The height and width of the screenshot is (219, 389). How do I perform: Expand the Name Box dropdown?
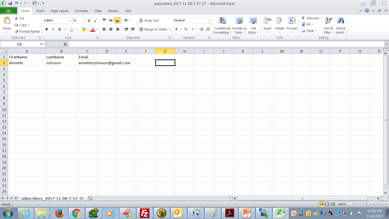pyautogui.click(x=41, y=44)
